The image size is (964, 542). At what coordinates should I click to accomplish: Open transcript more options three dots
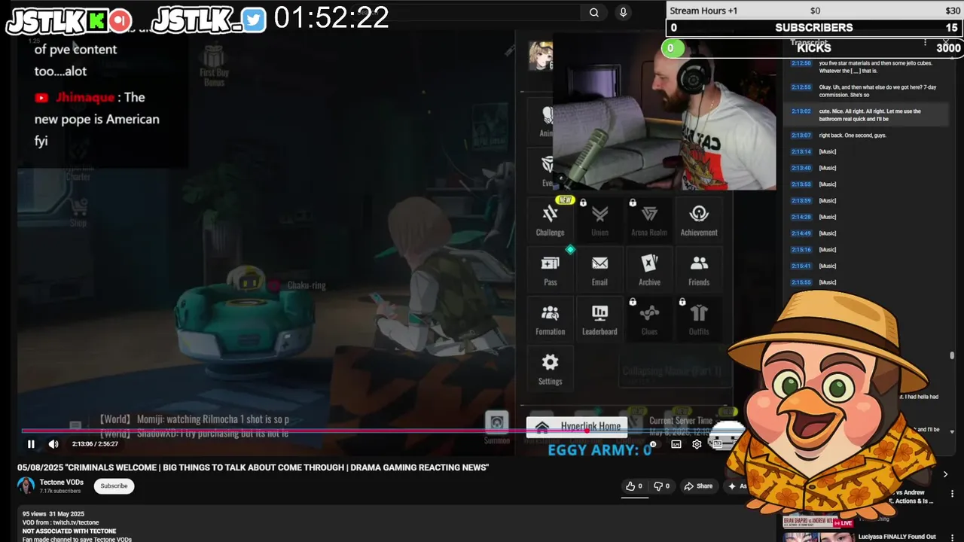pos(926,43)
